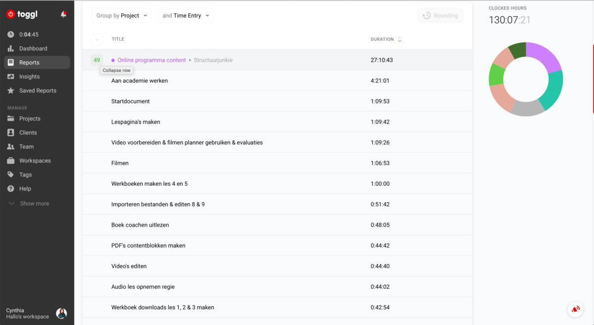Viewport: 594px width, 325px height.
Task: Click the Saved Reports star icon
Action: coord(11,91)
